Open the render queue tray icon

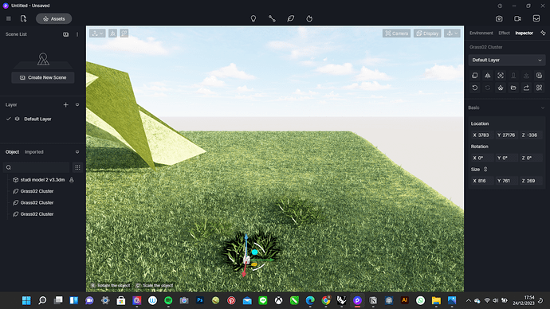(x=536, y=18)
